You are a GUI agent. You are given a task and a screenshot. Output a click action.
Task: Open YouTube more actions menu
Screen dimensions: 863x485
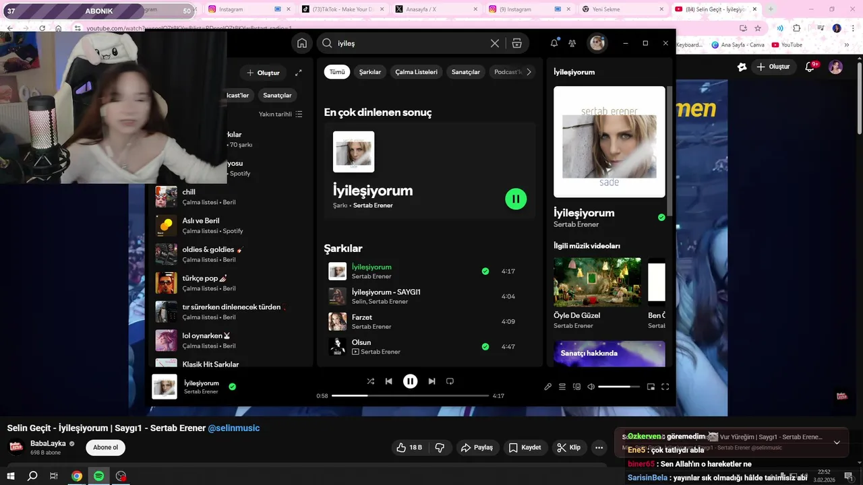[599, 447]
